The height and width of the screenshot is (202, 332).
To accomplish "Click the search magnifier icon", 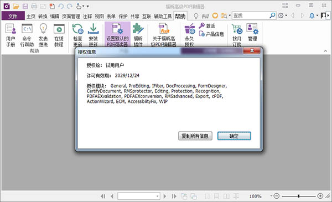I will pos(272,15).
